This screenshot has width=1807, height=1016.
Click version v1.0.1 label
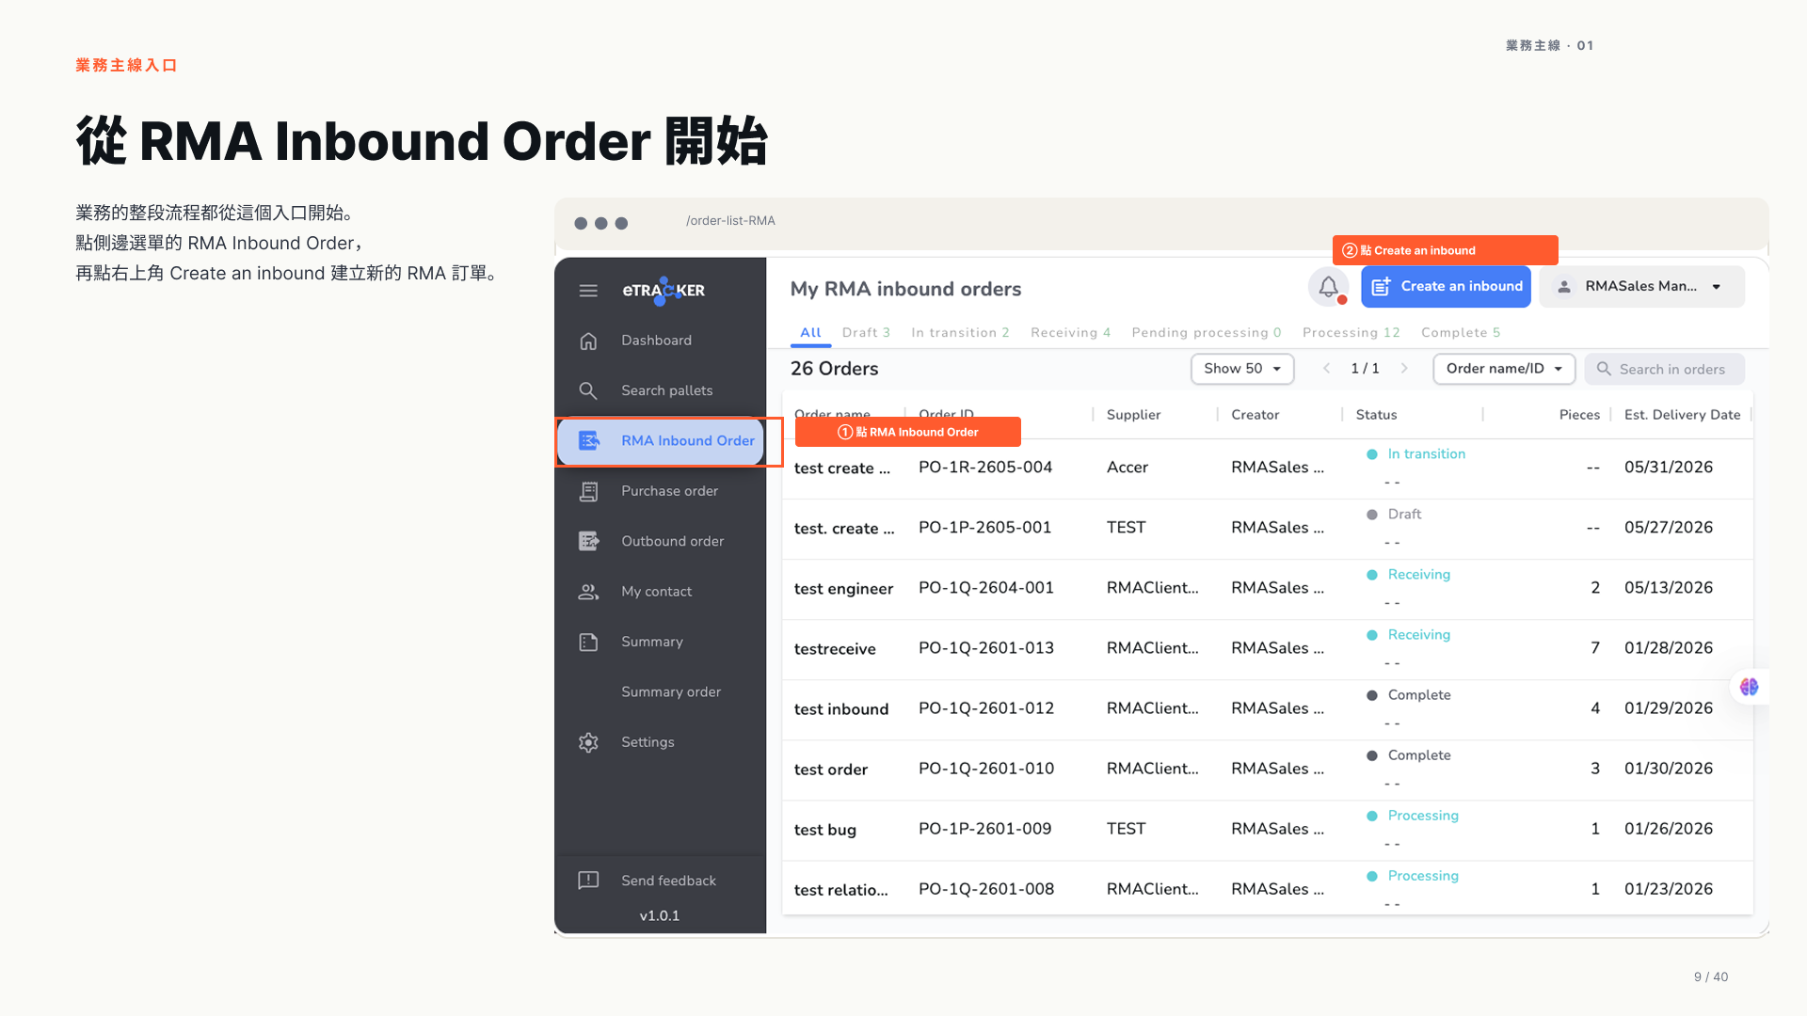(660, 916)
